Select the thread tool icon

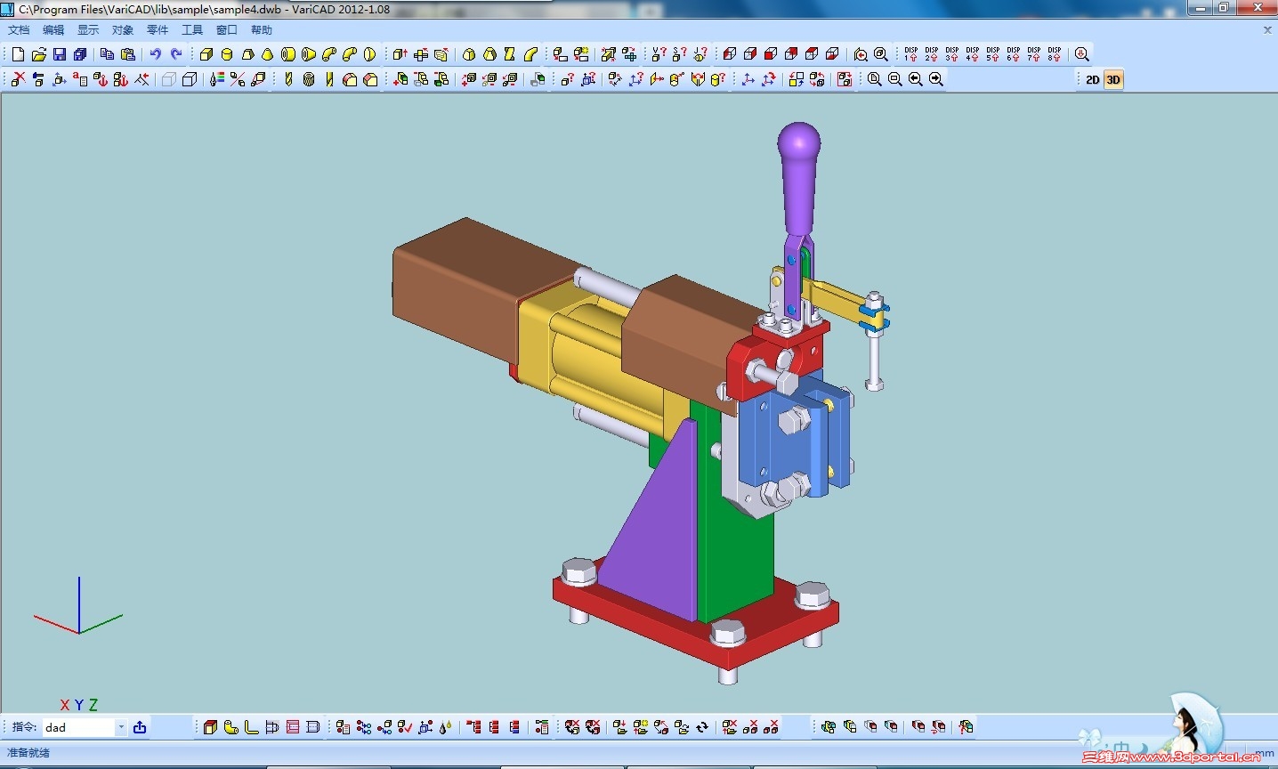click(309, 79)
